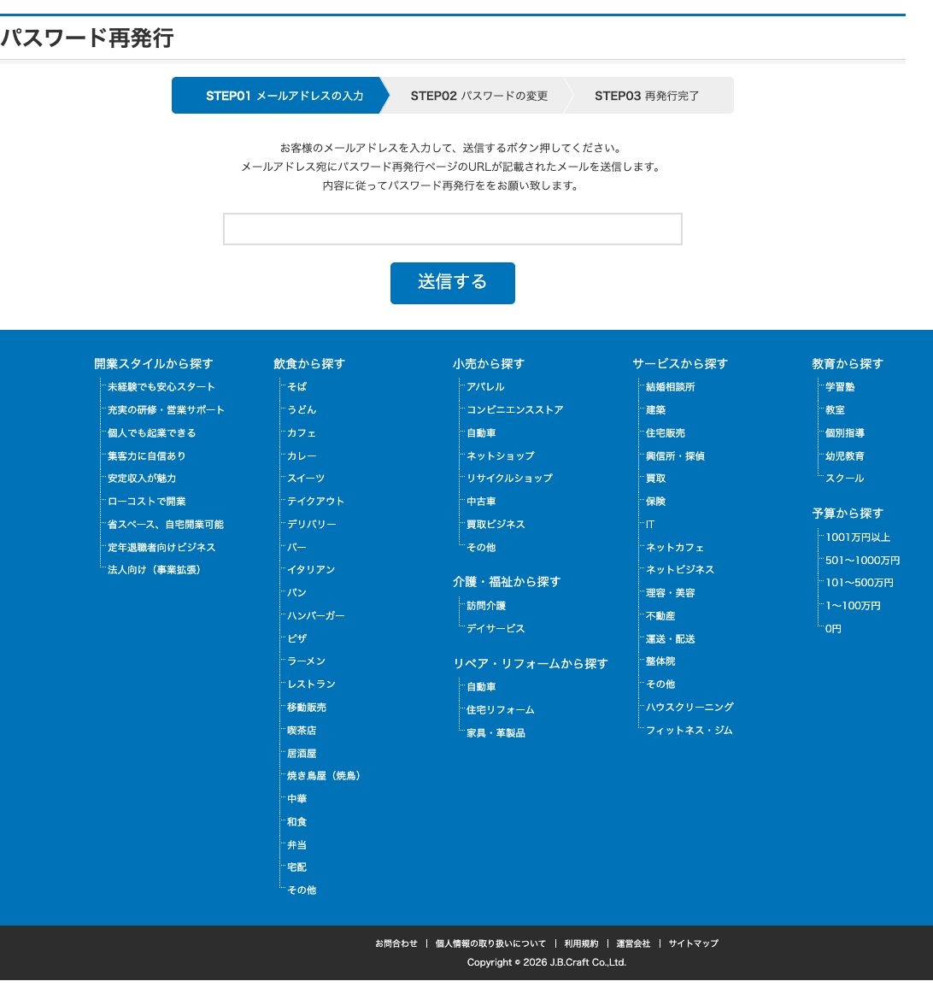The width and height of the screenshot is (933, 993).
Task: Open the デイサービス link
Action: pos(496,628)
